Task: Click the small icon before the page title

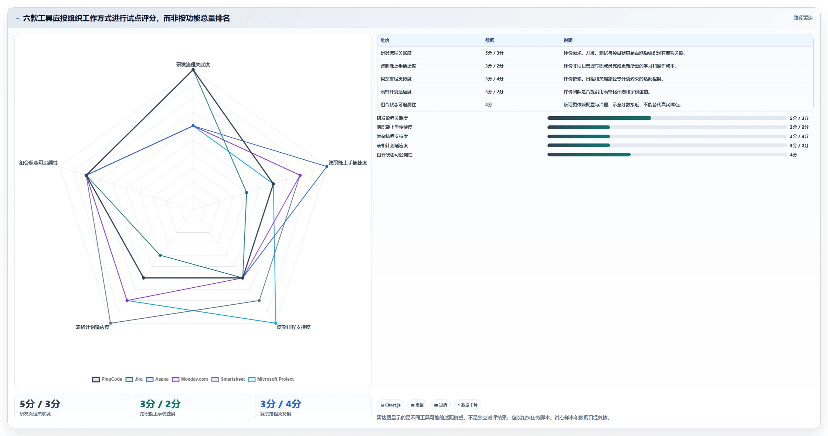Action: point(17,18)
